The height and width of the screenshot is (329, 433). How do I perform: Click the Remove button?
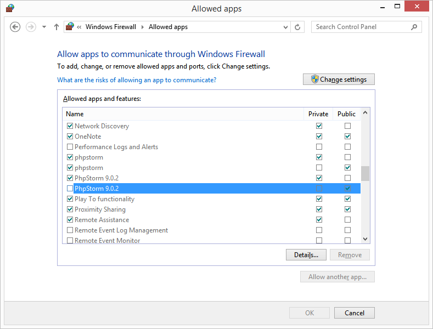pyautogui.click(x=350, y=255)
